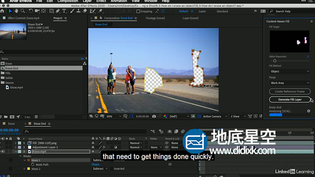Screen dimensions: 315x177
Task: Open the Composition menu
Action: (67, 1)
